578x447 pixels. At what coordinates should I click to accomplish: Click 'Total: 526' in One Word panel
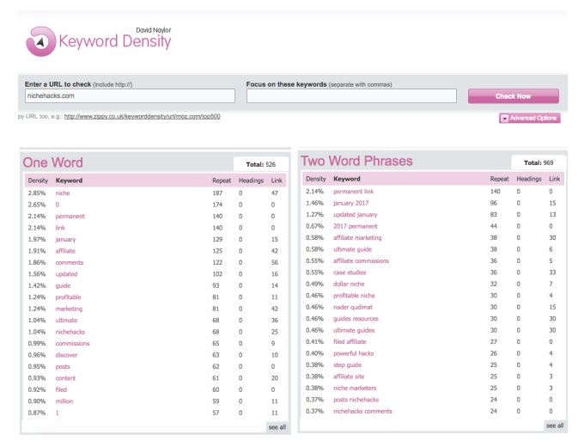(x=260, y=164)
